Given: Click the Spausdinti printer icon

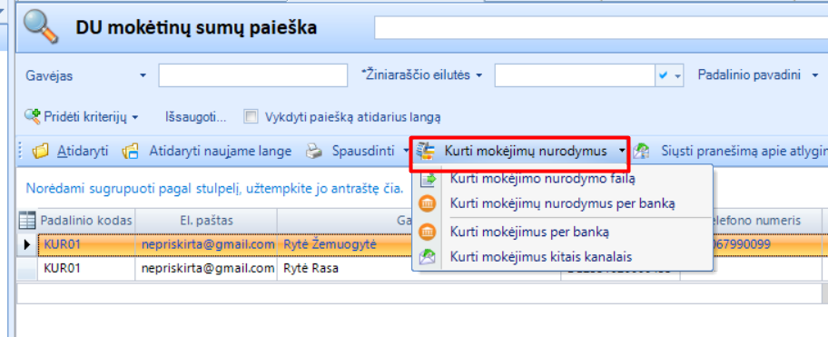Looking at the screenshot, I should (x=314, y=152).
